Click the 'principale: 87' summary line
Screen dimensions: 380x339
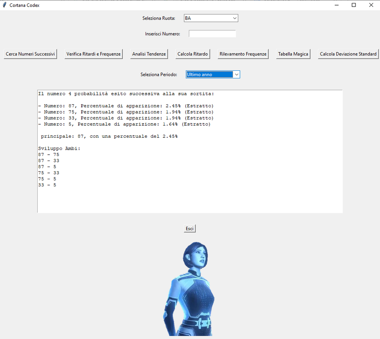tap(109, 136)
